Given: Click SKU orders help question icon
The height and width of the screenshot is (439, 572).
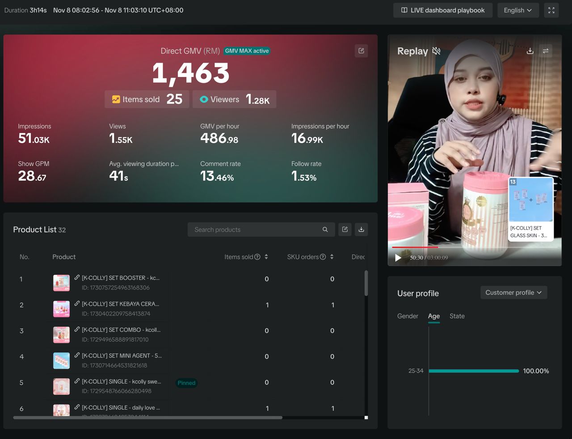Looking at the screenshot, I should coord(323,257).
